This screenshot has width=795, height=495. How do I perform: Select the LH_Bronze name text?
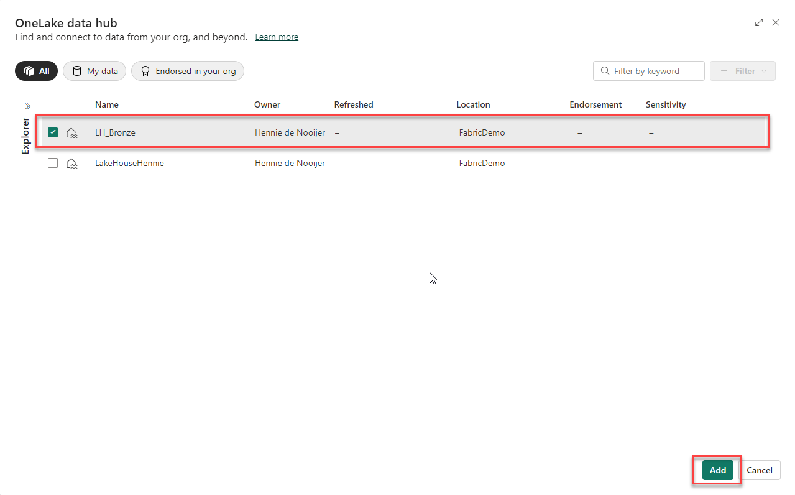(115, 132)
